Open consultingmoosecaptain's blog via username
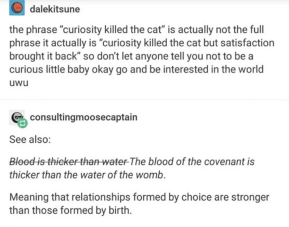The image size is (289, 227). point(83,117)
